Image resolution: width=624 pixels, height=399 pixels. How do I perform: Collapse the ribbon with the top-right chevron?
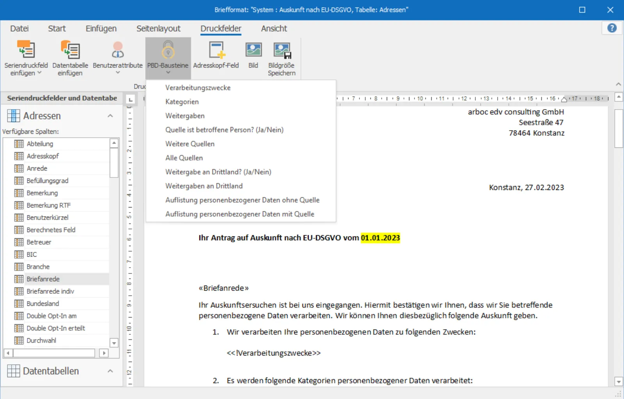(618, 84)
